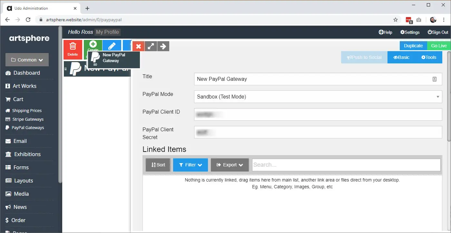Expand the Filter dropdown in Linked Items

[x=190, y=164]
